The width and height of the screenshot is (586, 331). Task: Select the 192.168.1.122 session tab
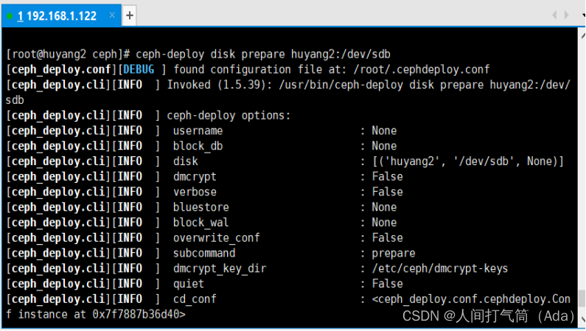(x=61, y=15)
